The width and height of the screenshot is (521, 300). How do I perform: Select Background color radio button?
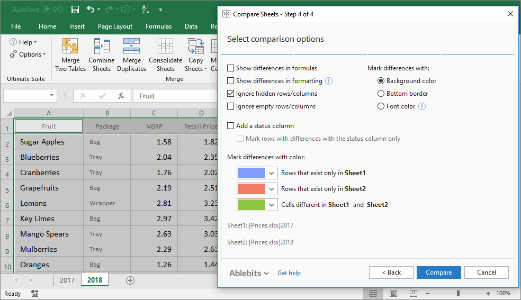click(x=381, y=80)
